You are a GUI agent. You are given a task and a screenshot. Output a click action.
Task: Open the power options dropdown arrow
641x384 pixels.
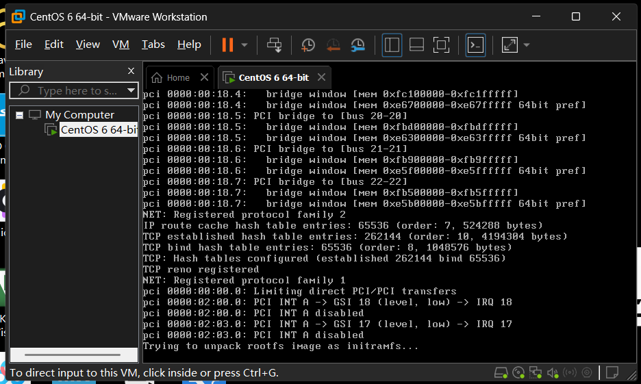pos(244,45)
